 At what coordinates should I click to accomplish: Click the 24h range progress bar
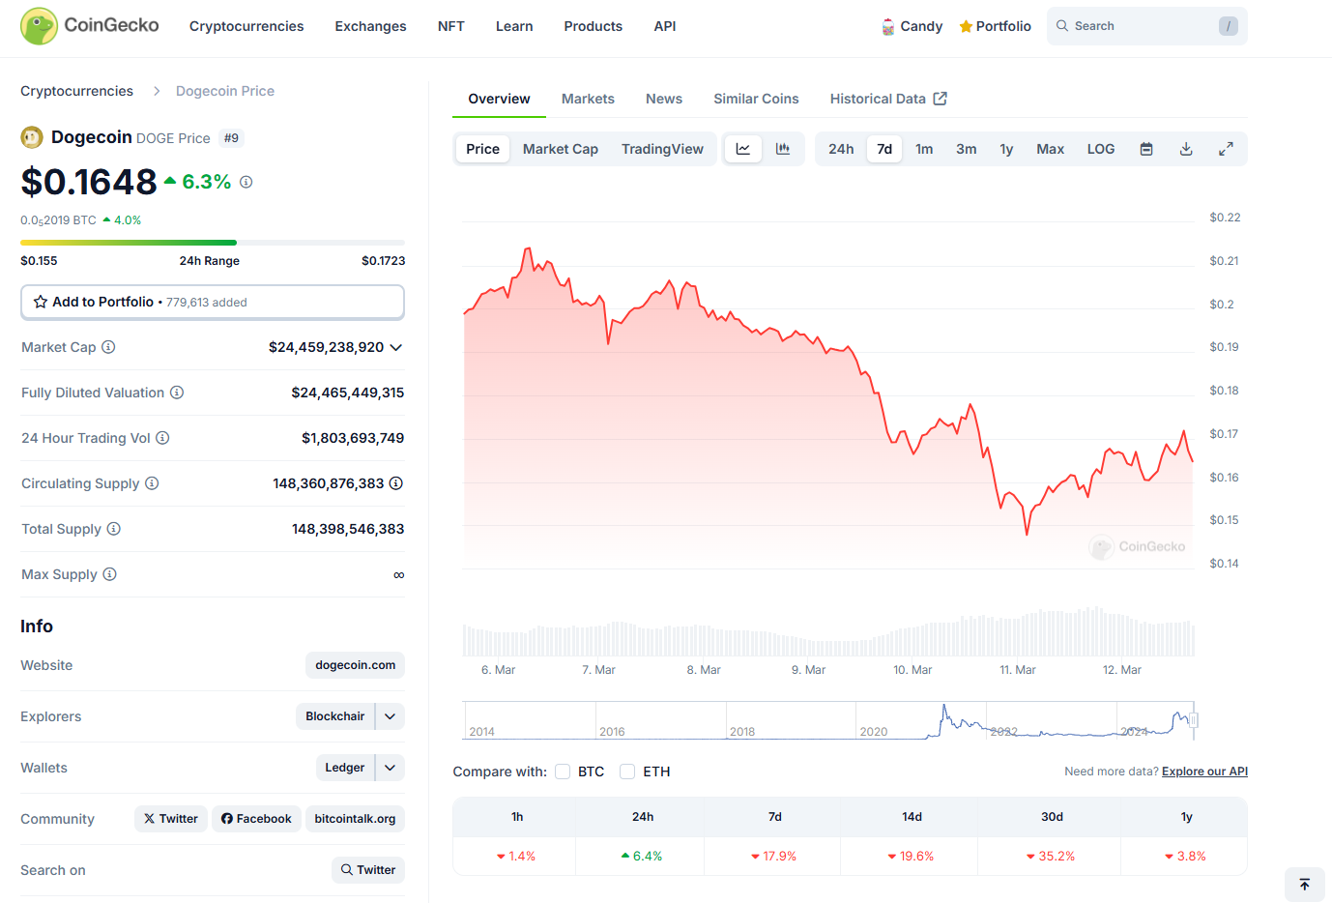213,243
